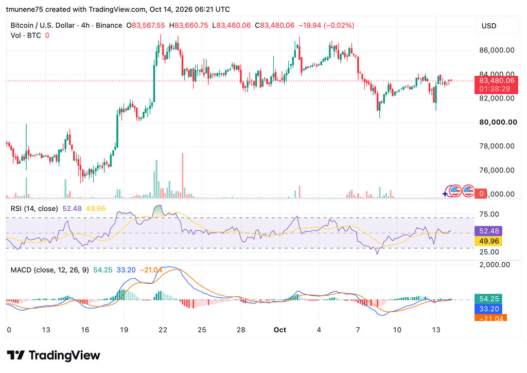Viewport: 527px width, 373px height.
Task: Click the yellow 49.96 RSI axis tag
Action: pyautogui.click(x=488, y=241)
